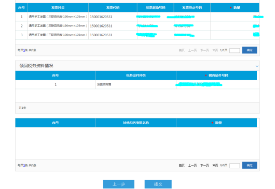Focus page number field beside 0/0页
Screen dimensions: 275x189
pyautogui.click(x=235, y=166)
